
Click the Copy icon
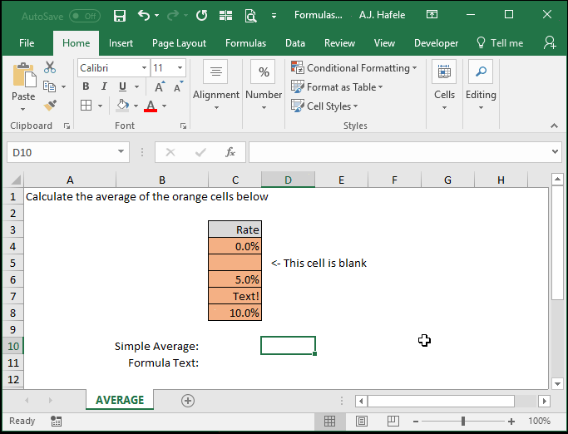point(50,86)
